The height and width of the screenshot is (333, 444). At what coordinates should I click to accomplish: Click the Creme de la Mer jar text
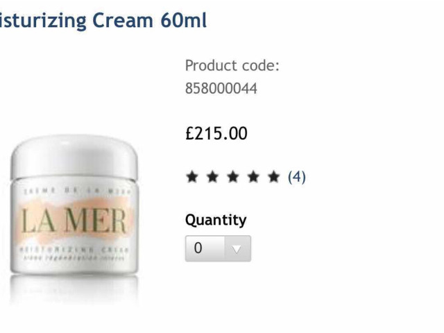77,191
